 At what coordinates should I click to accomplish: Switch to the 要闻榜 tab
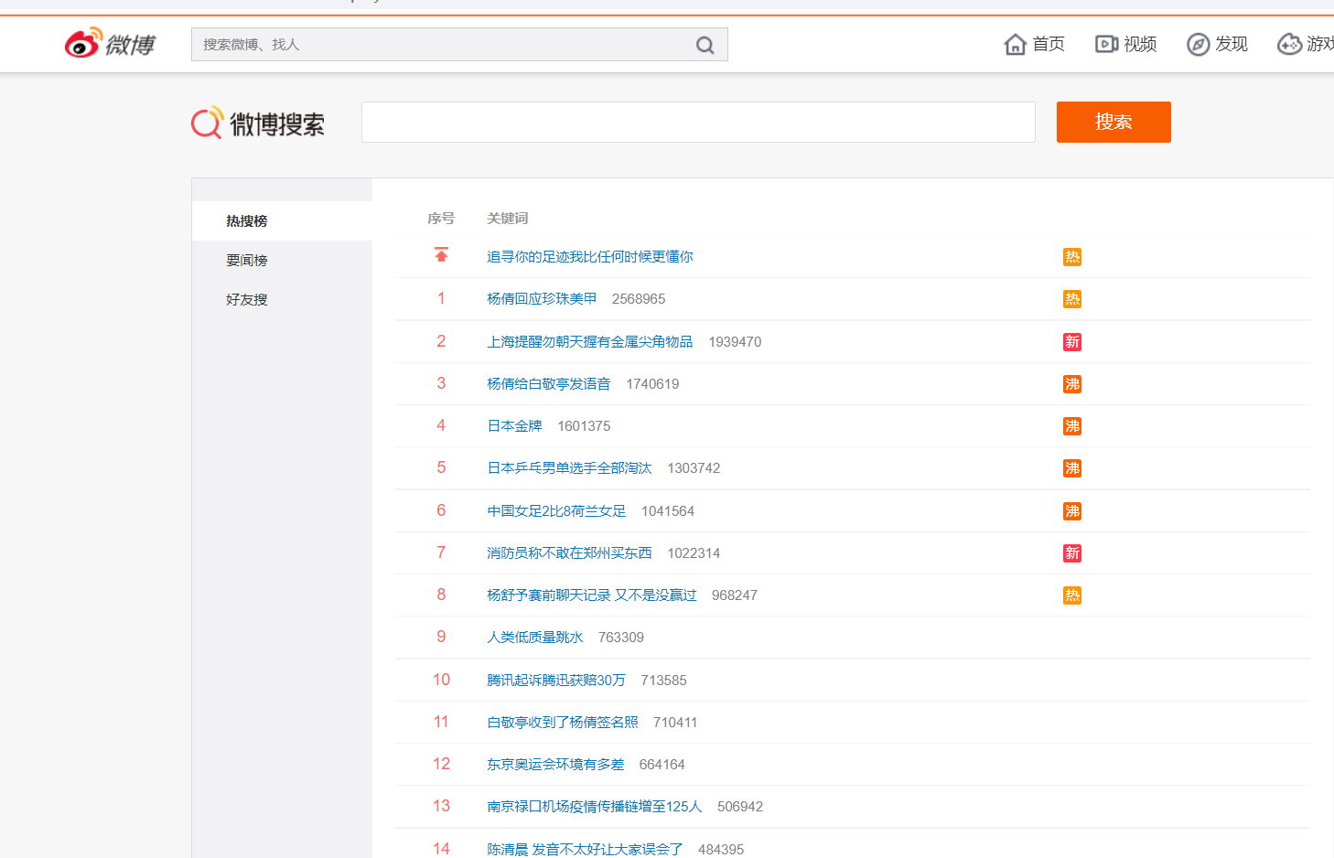[282, 260]
